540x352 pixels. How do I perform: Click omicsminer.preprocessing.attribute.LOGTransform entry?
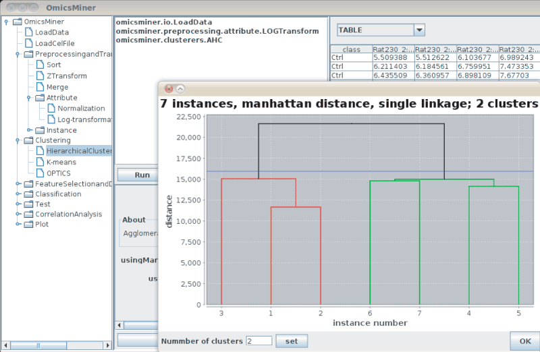217,31
